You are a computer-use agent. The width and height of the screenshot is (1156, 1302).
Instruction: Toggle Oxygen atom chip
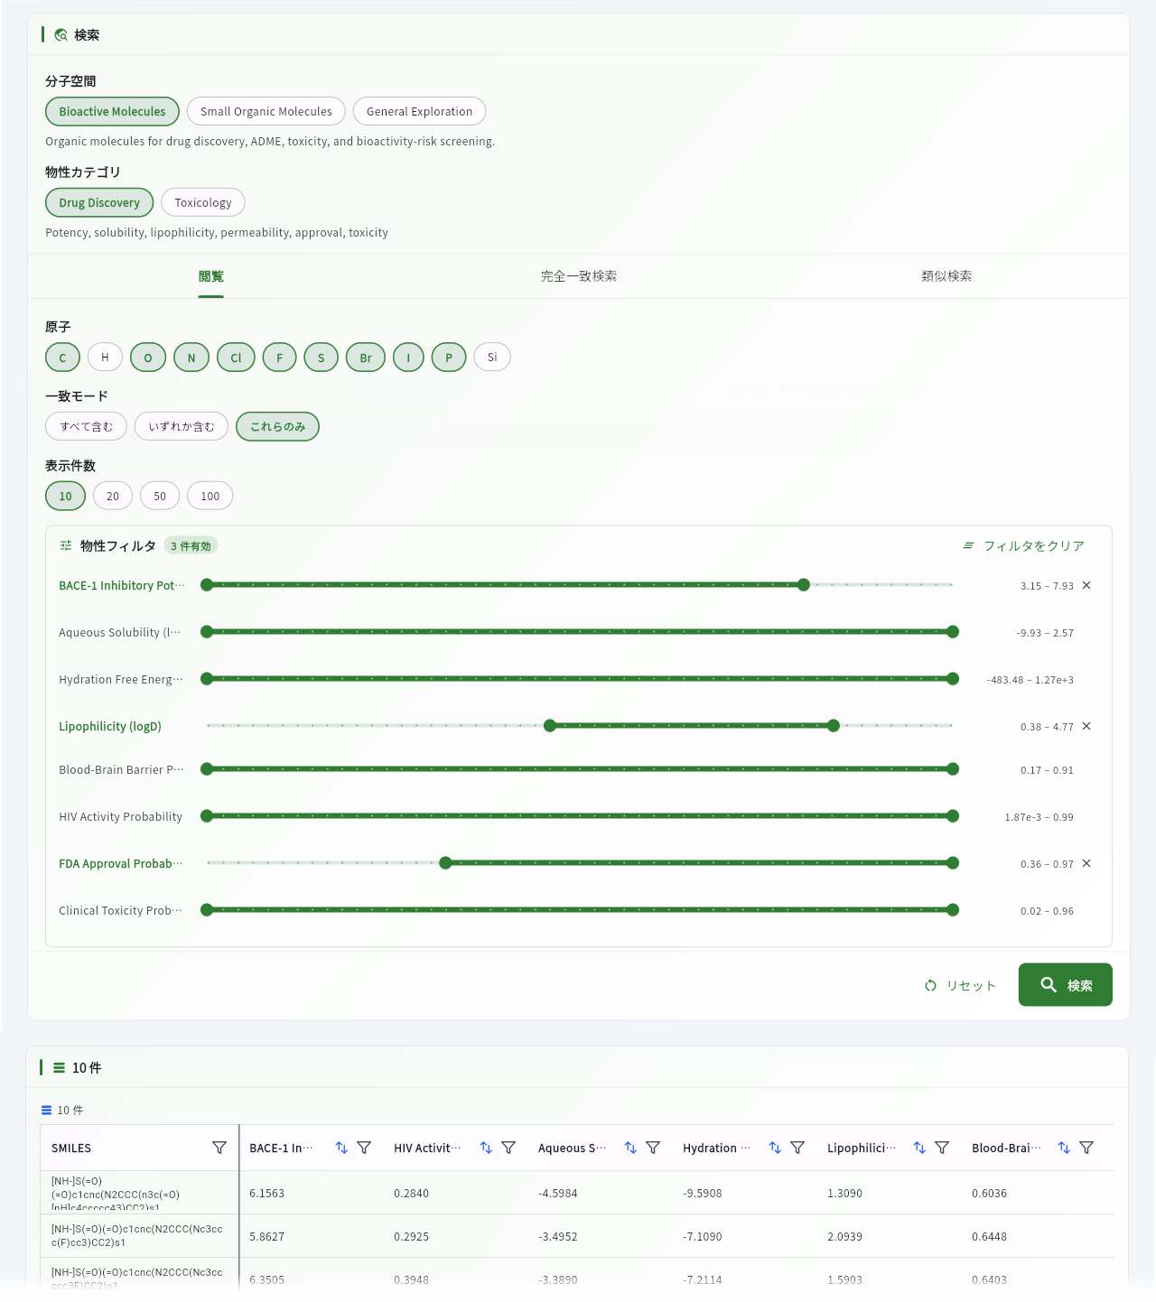148,358
